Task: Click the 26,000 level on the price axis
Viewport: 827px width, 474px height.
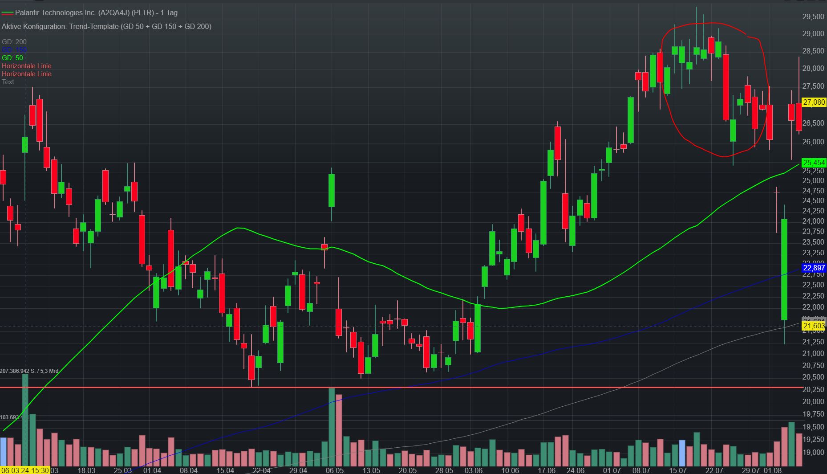Action: (813, 142)
